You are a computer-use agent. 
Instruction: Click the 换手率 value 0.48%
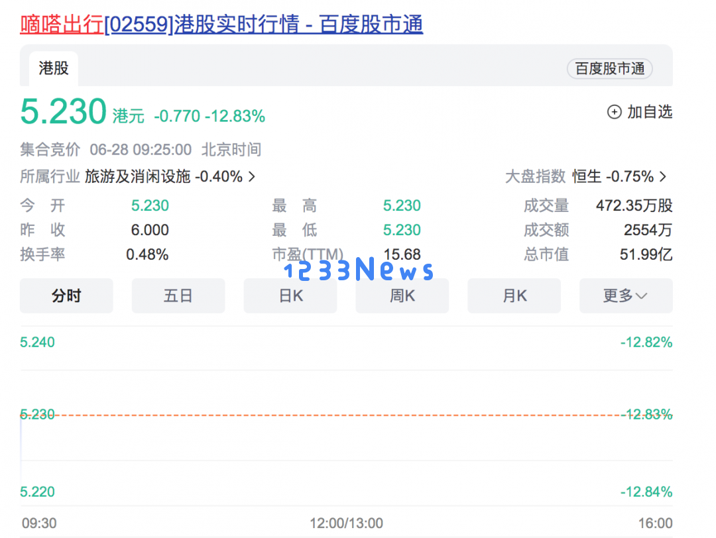point(147,254)
